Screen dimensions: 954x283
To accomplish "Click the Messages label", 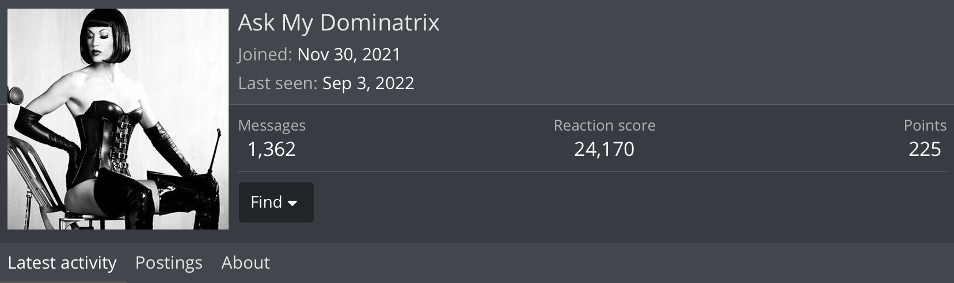I will pos(272,125).
